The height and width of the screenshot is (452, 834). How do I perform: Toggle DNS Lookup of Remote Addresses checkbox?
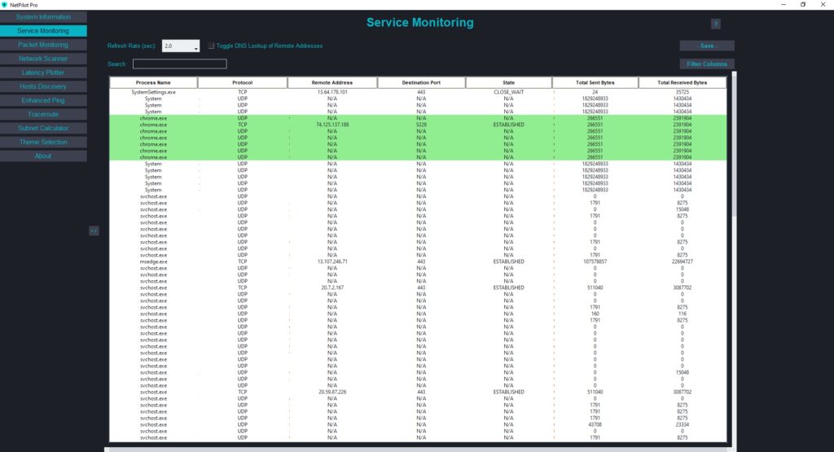click(211, 46)
